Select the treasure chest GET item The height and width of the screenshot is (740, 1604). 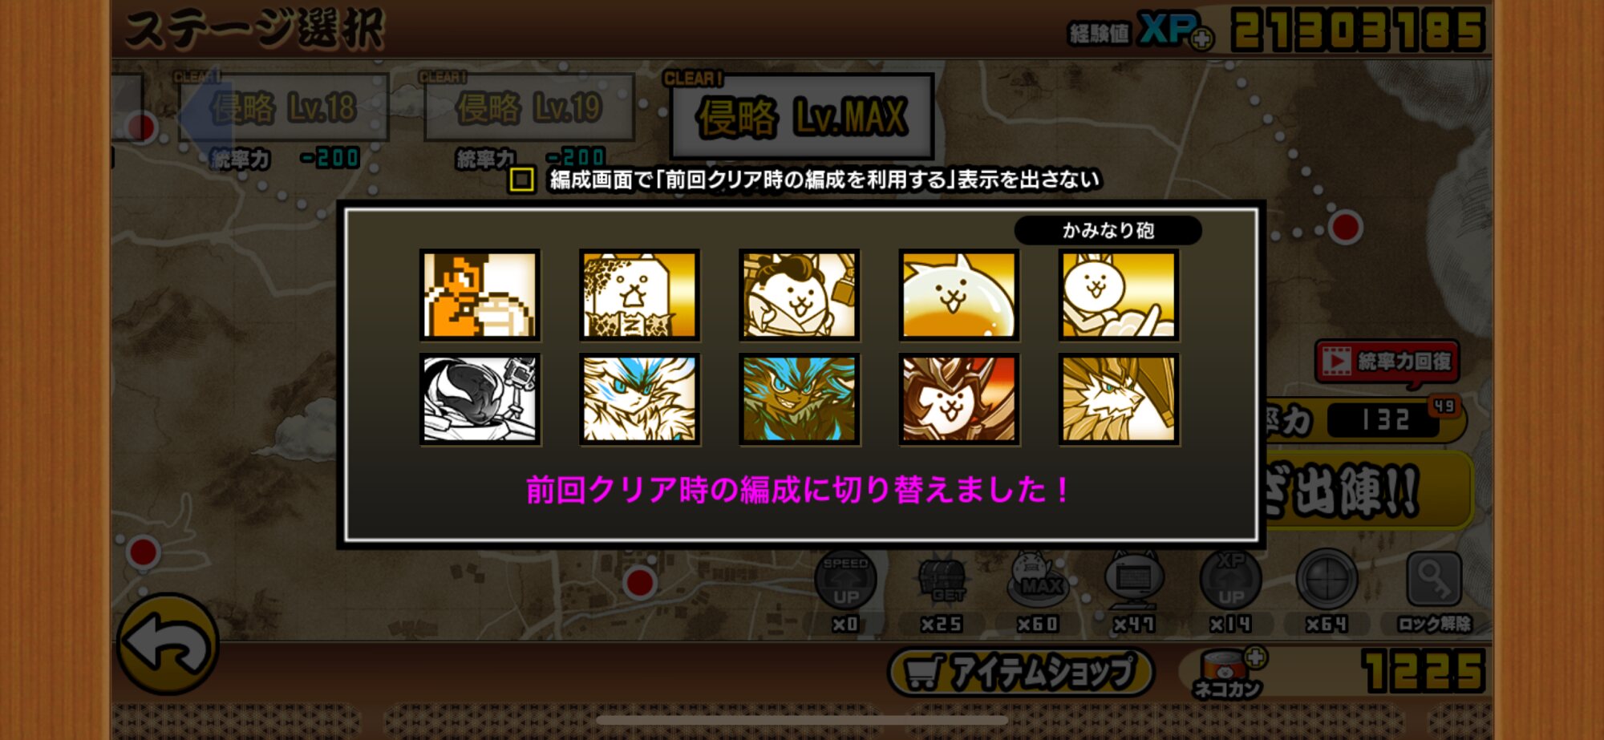[942, 580]
